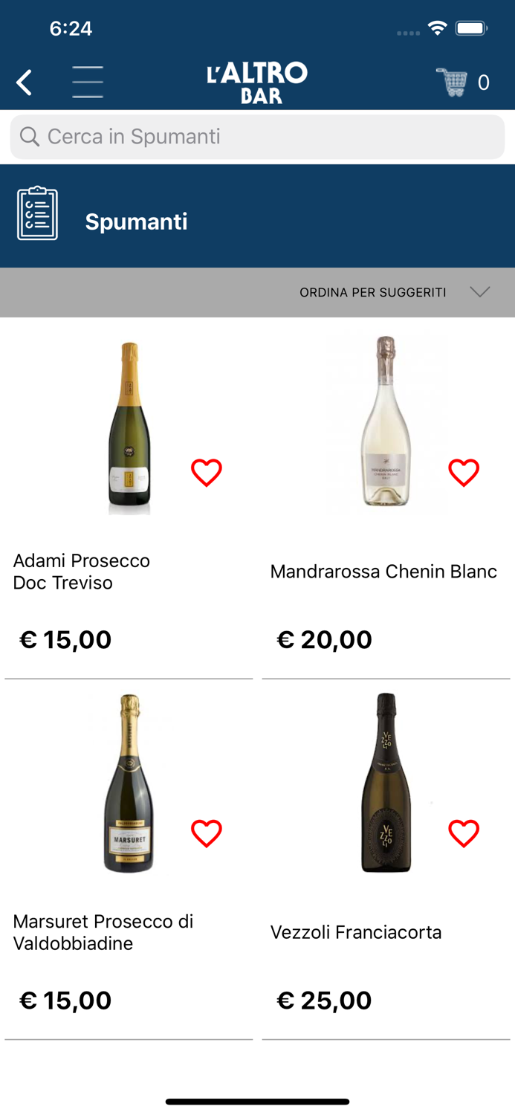515x1115 pixels.
Task: Focus the Cerca in Spumanti search field
Action: point(268,137)
